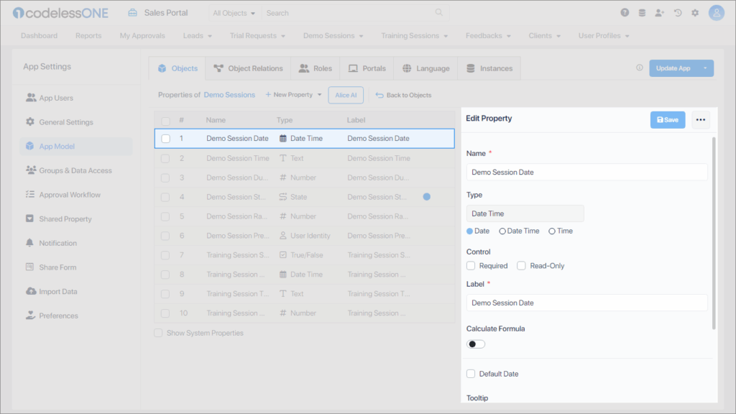Tick the select-all checkbox in table header
This screenshot has width=736, height=414.
click(x=166, y=121)
